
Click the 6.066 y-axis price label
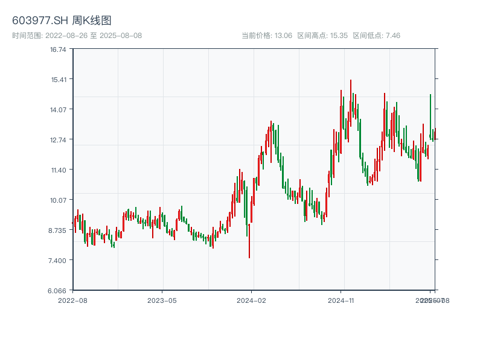(x=58, y=291)
